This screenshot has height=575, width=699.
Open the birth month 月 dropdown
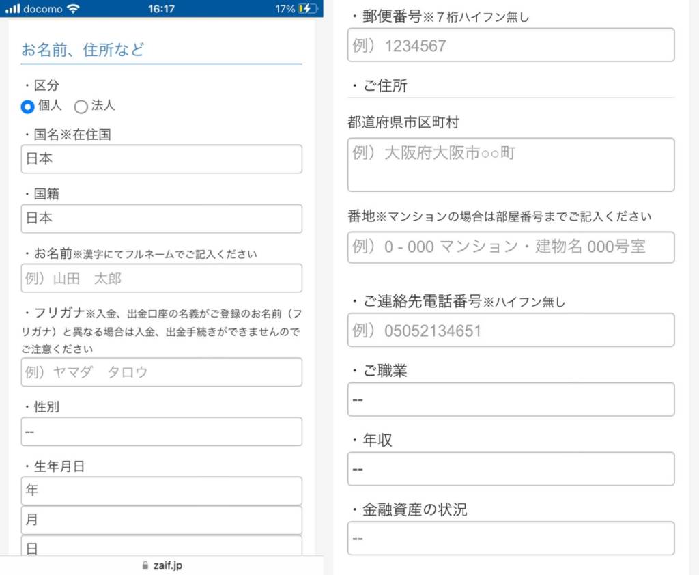click(x=161, y=520)
